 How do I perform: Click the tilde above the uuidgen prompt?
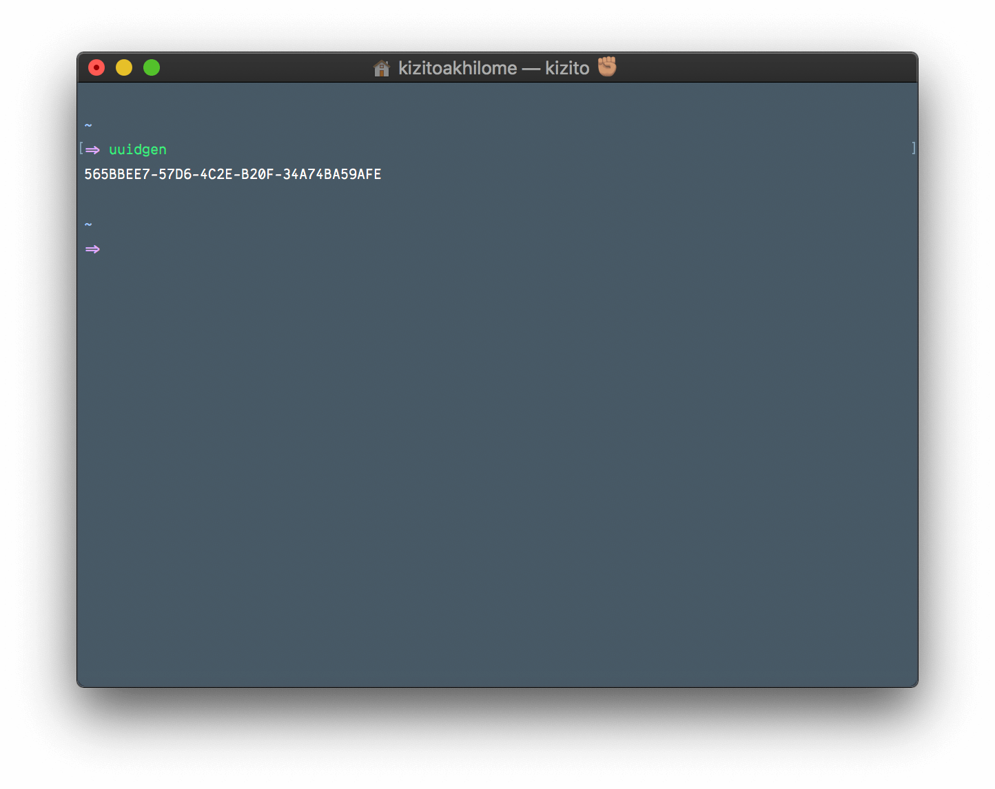88,125
